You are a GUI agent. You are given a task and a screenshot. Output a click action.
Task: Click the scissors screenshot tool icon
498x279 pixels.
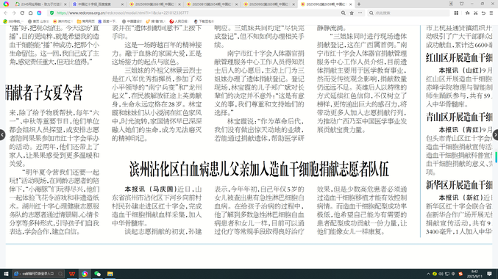[x=475, y=13]
